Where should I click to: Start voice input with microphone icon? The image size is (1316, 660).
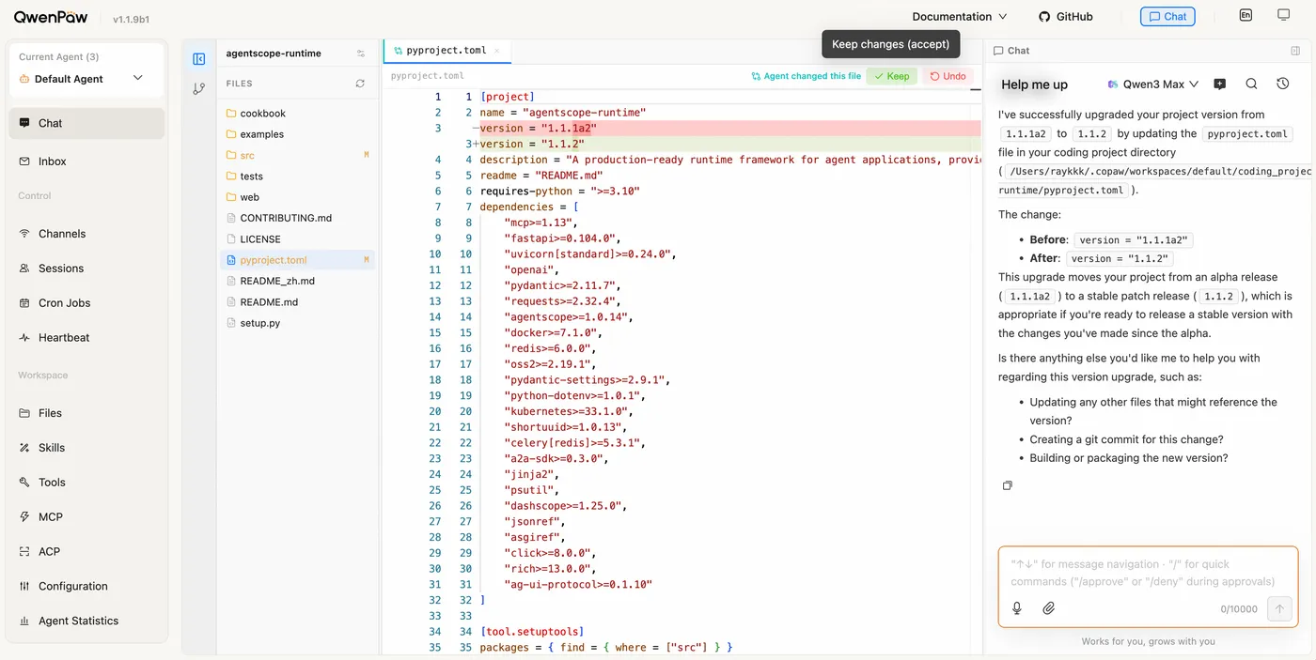pyautogui.click(x=1017, y=608)
